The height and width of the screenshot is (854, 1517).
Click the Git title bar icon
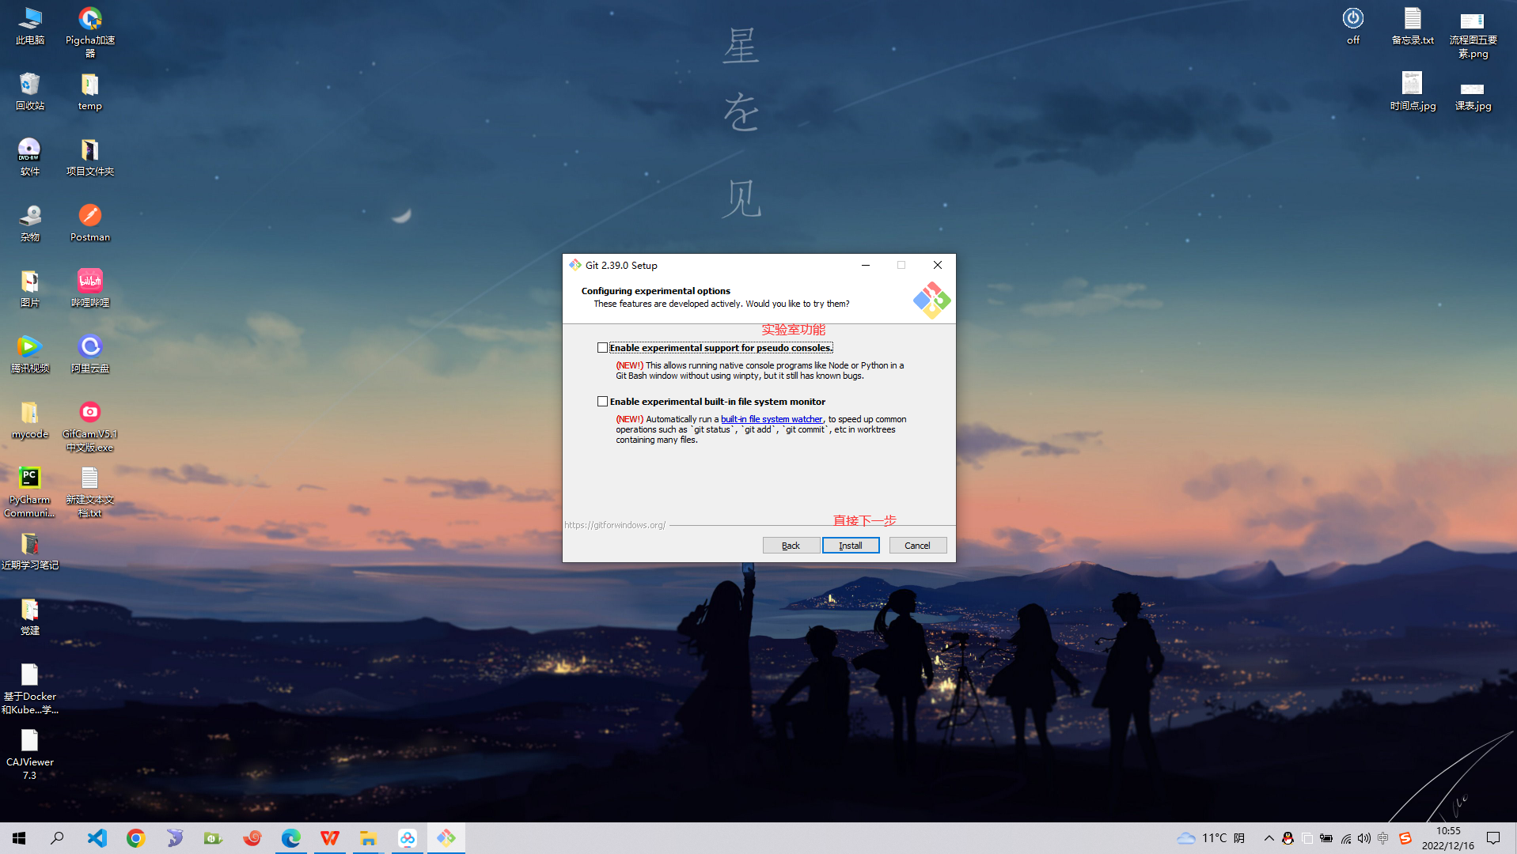click(575, 265)
